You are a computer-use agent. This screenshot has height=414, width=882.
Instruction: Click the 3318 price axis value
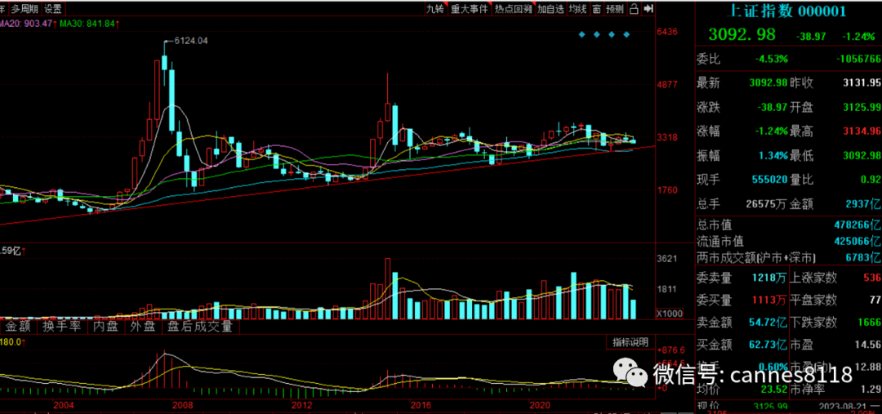pyautogui.click(x=668, y=138)
